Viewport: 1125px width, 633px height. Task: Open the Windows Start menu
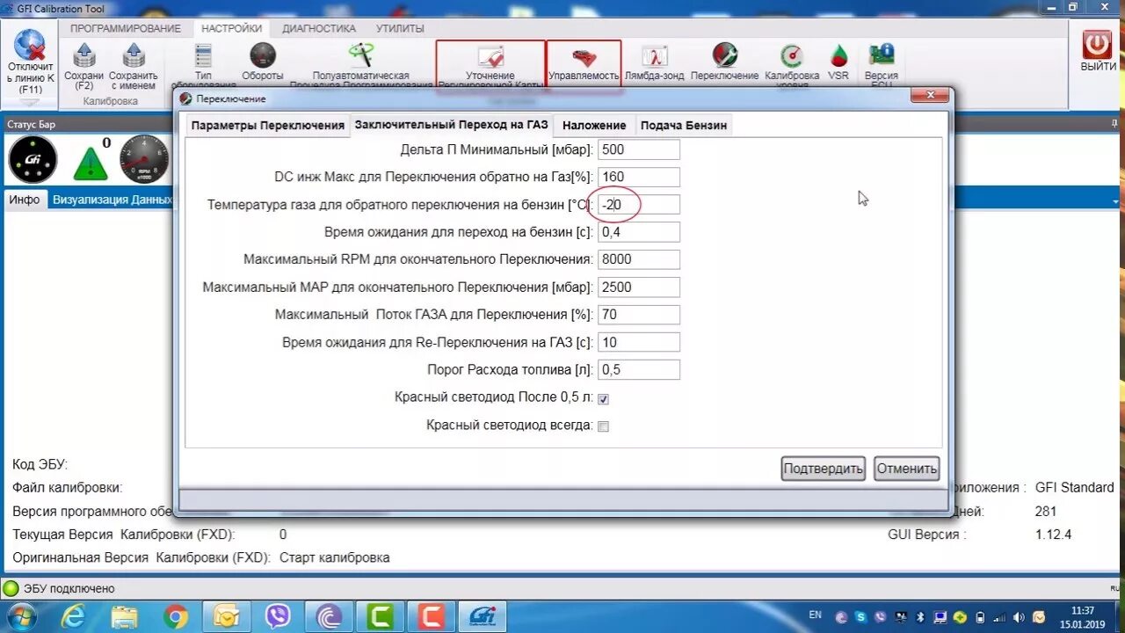(20, 617)
